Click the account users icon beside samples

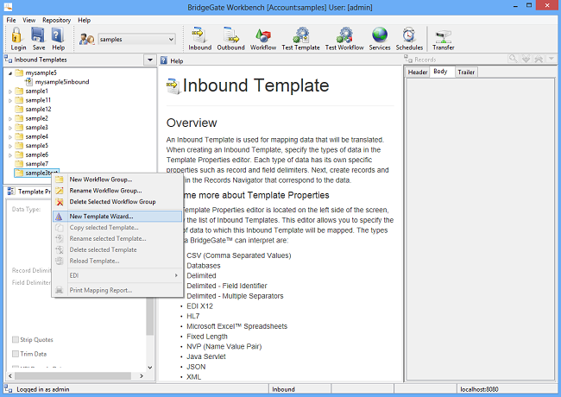[x=86, y=39]
